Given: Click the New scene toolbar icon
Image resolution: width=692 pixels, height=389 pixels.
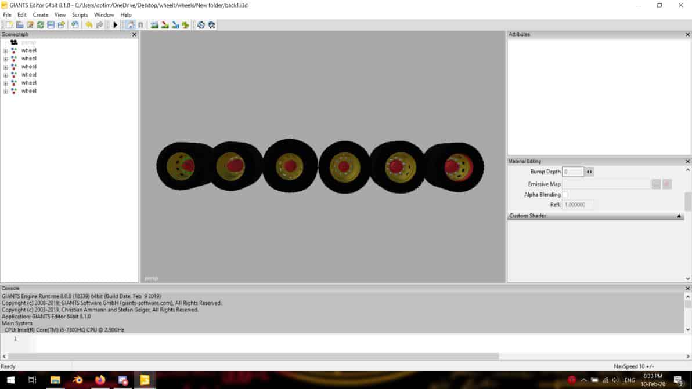Looking at the screenshot, I should (x=9, y=25).
